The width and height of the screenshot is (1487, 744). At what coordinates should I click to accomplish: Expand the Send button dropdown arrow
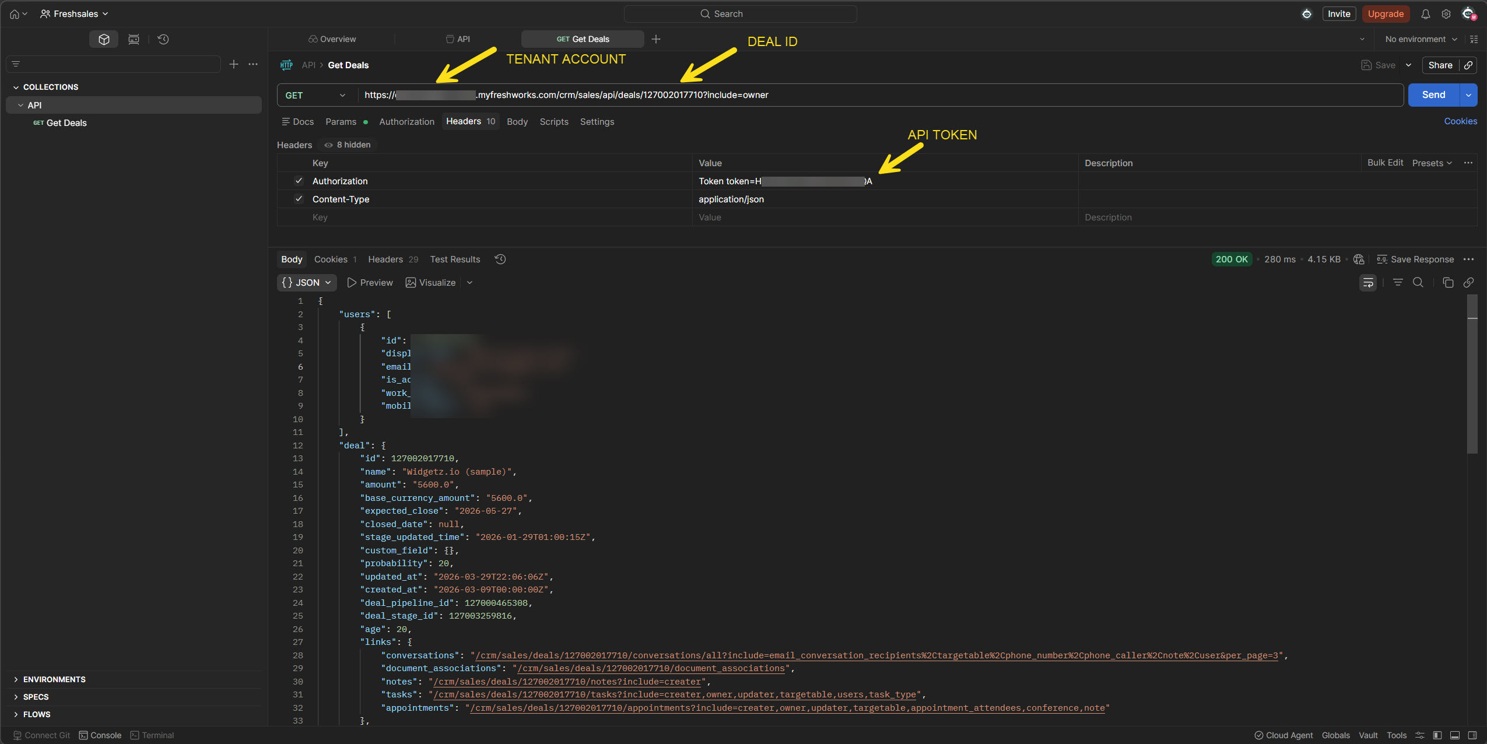1468,95
